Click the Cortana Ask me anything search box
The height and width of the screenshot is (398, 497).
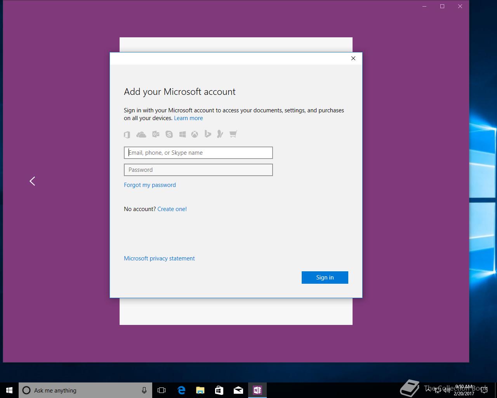[x=85, y=390]
